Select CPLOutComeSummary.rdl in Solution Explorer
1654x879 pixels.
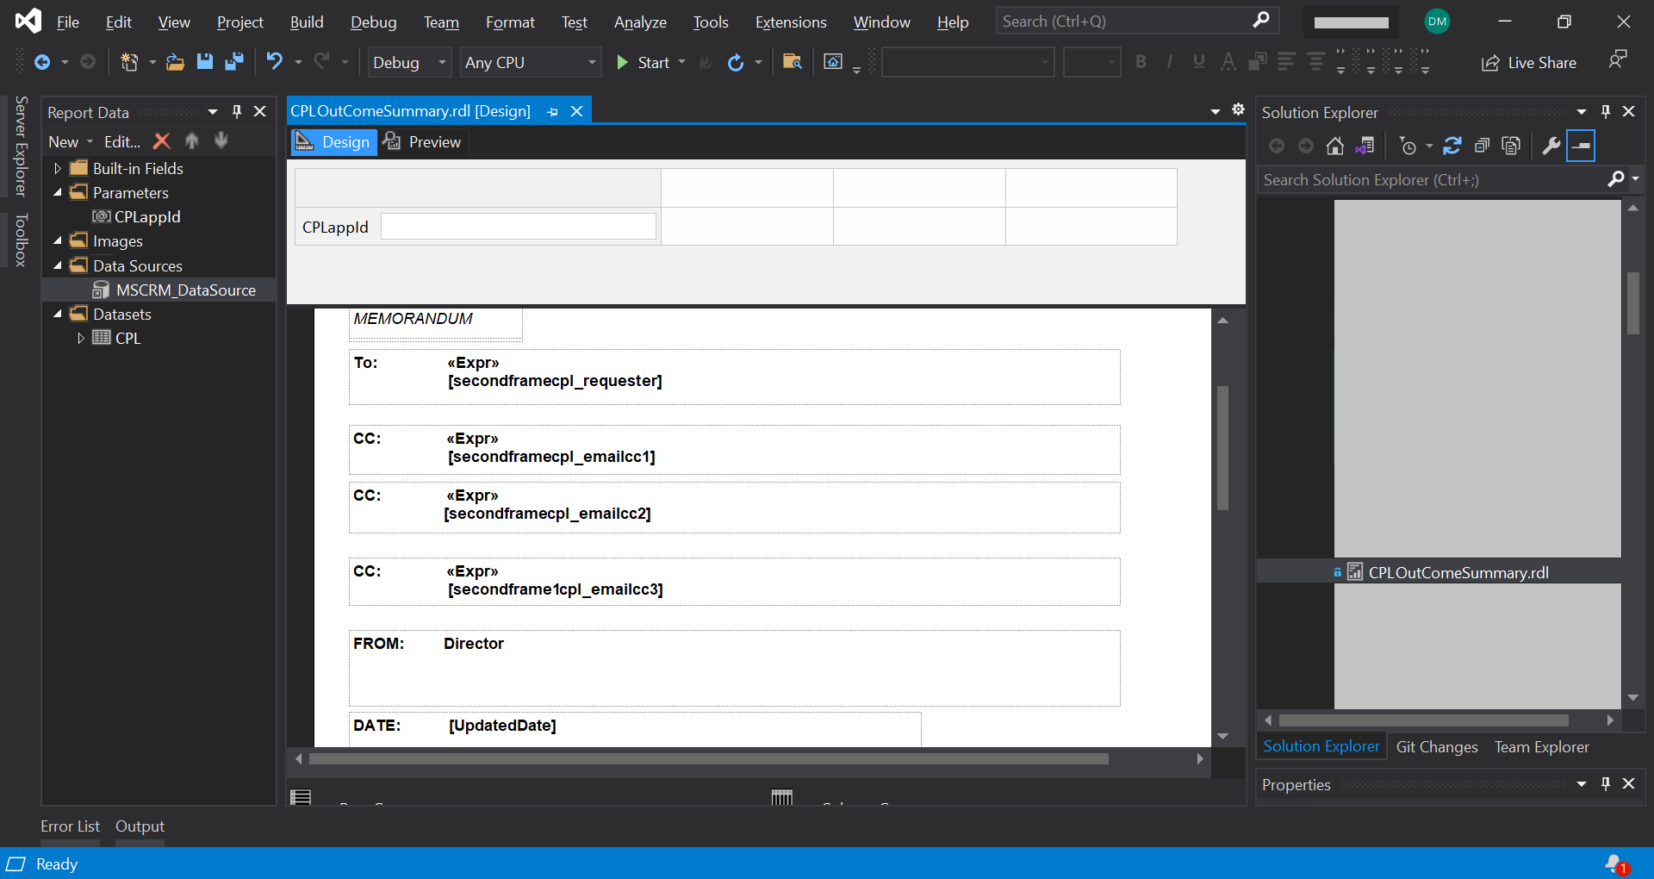click(x=1458, y=572)
